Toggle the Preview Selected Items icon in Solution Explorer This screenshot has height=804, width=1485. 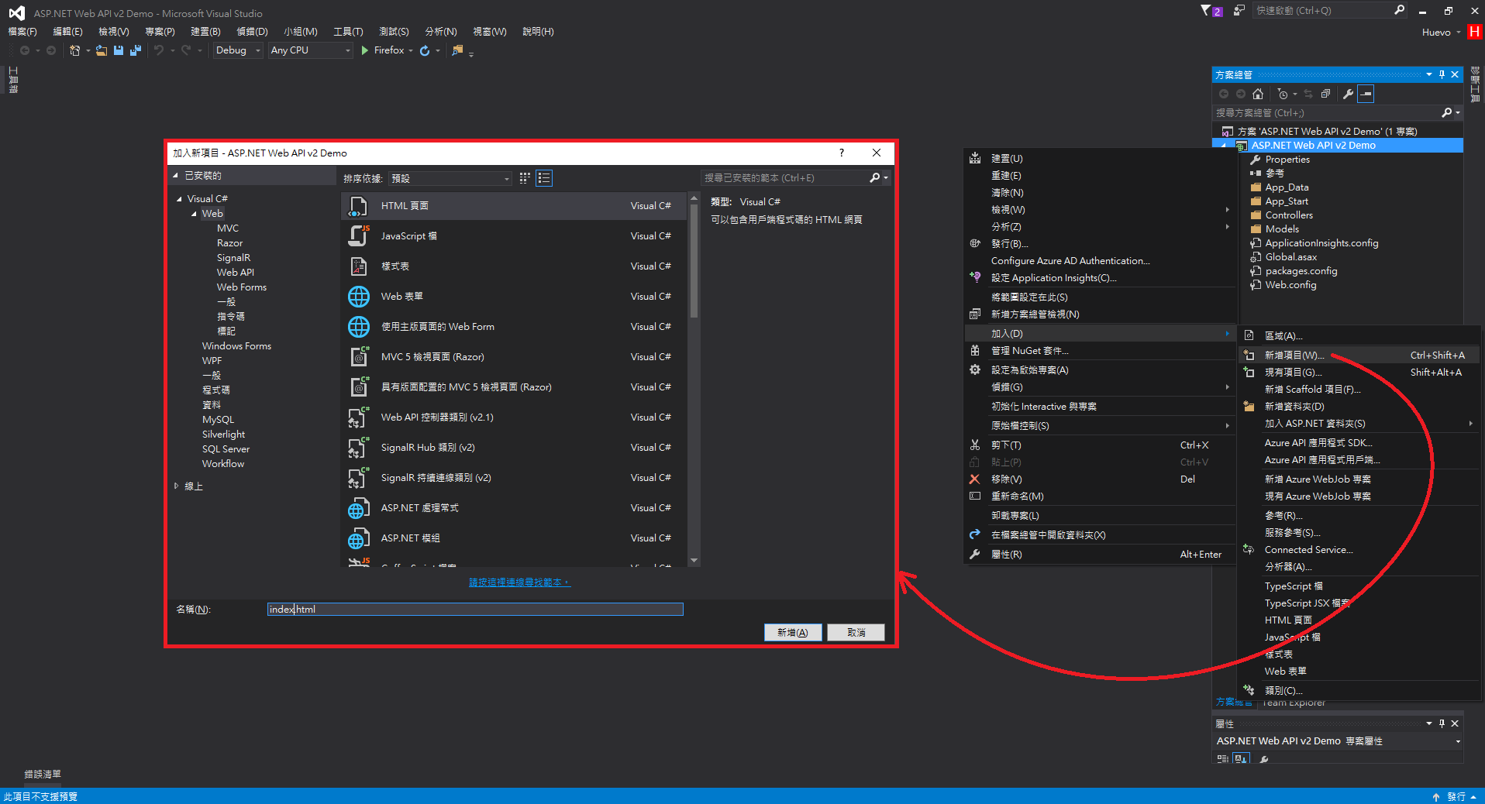coord(1366,94)
